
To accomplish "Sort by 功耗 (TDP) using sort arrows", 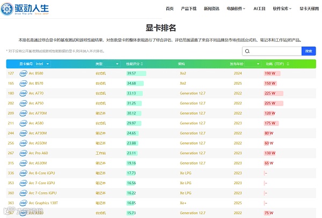I will coord(288,64).
